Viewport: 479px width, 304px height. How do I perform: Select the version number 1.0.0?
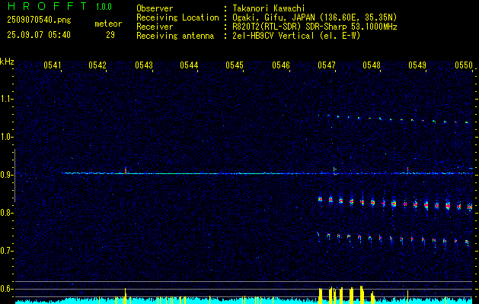click(104, 7)
